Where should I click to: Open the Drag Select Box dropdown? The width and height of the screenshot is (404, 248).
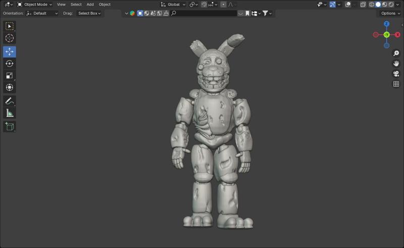[90, 13]
